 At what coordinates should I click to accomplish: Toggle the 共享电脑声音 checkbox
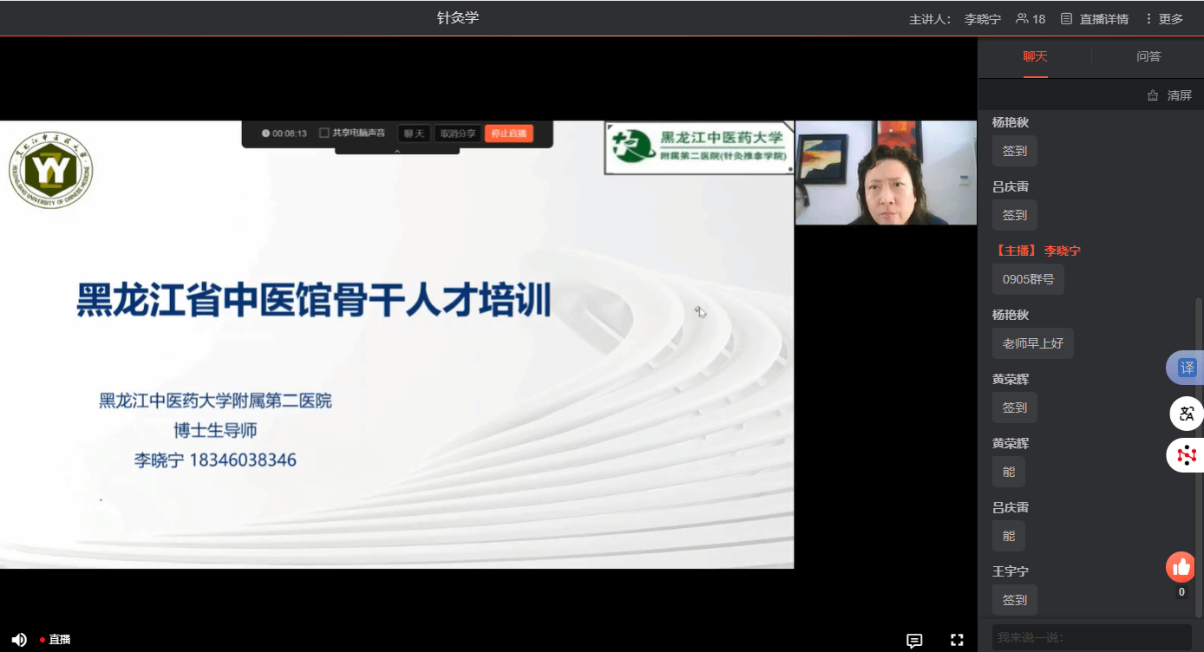coord(324,134)
